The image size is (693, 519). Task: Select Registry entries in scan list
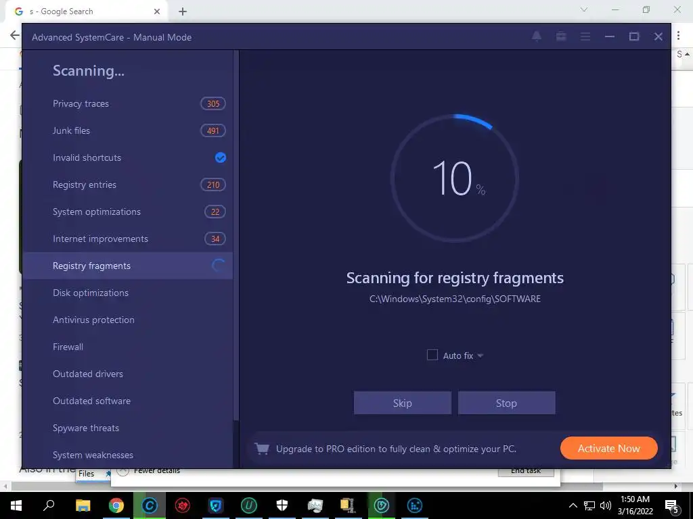pos(127,184)
